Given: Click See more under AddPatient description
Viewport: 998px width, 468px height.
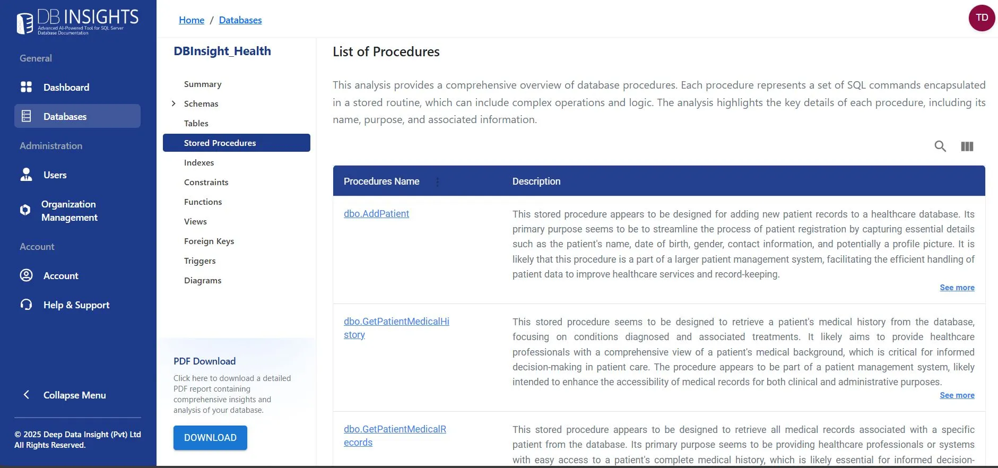Looking at the screenshot, I should coord(957,288).
